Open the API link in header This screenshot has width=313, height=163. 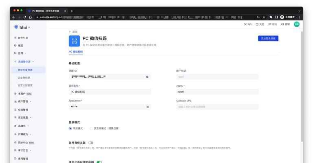pos(248,24)
